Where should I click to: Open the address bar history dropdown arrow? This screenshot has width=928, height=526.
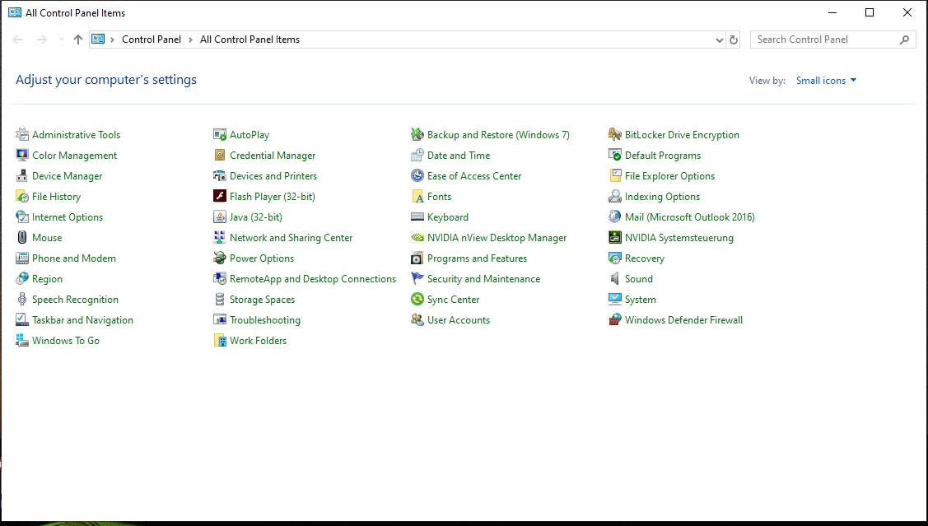[x=720, y=40]
